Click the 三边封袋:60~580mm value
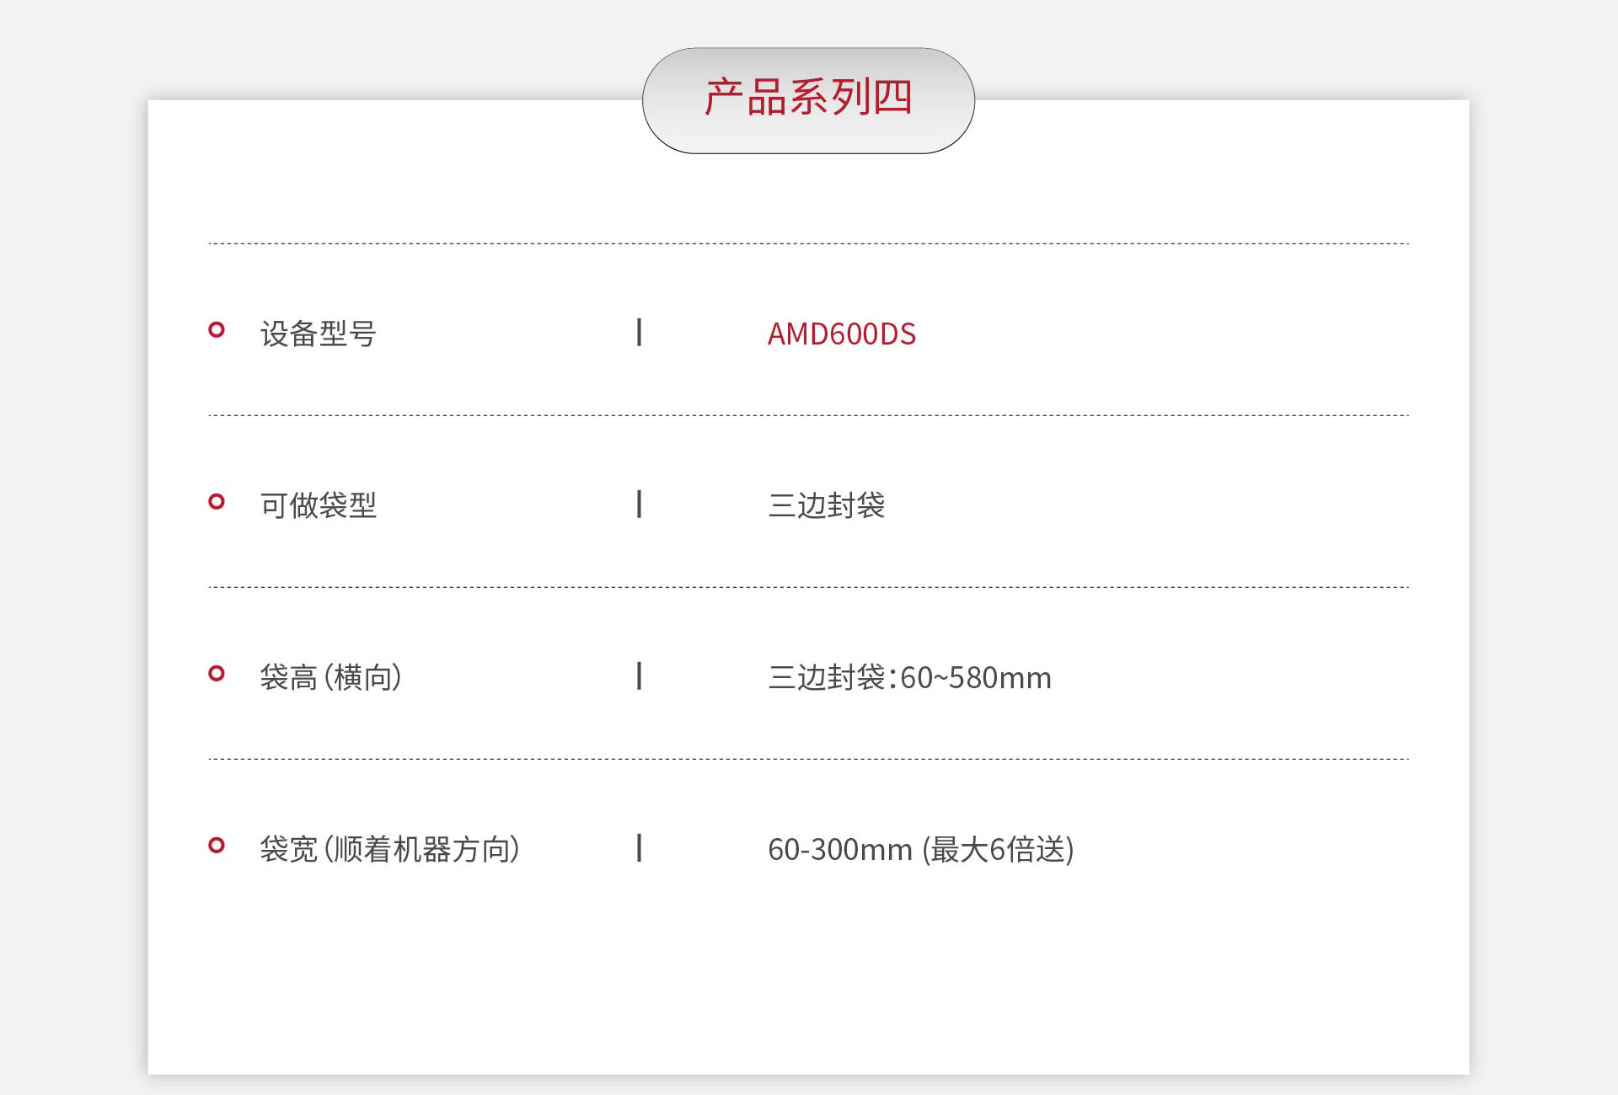The image size is (1618, 1095). 909,678
